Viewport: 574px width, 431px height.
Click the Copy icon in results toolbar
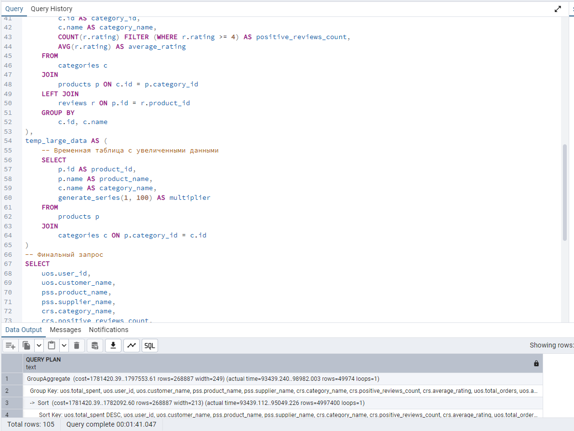[x=27, y=346]
